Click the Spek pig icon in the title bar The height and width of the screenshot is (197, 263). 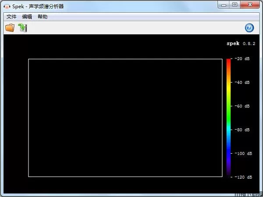pyautogui.click(x=7, y=7)
